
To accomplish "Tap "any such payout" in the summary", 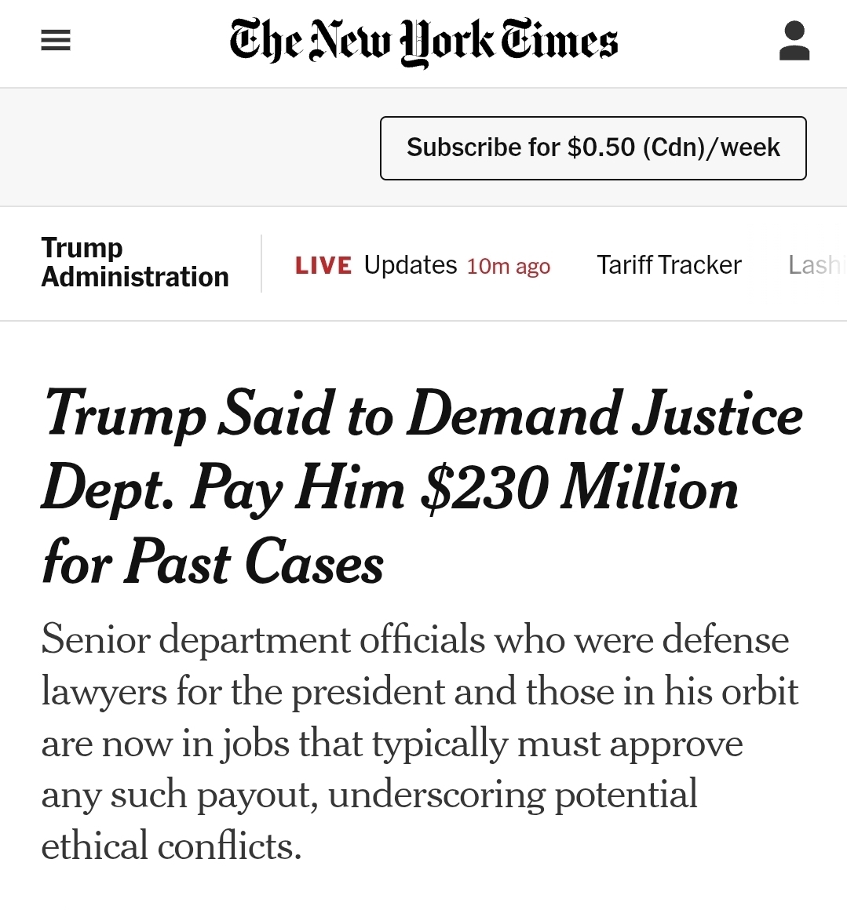I will point(179,794).
